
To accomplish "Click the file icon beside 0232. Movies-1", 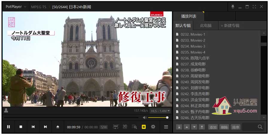I will [177, 34].
